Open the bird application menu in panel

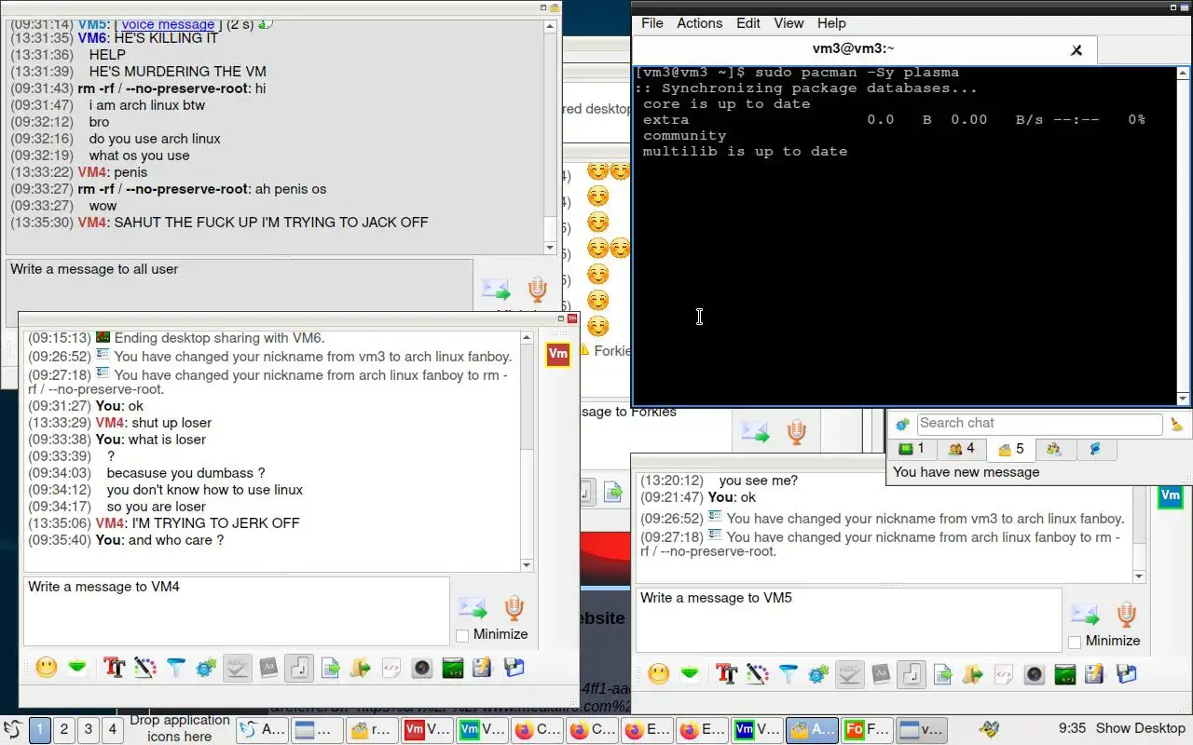pyautogui.click(x=13, y=729)
